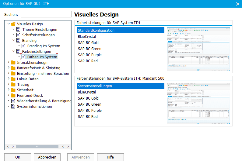Click the Schrifteinstellungen document icon

click(x=18, y=35)
